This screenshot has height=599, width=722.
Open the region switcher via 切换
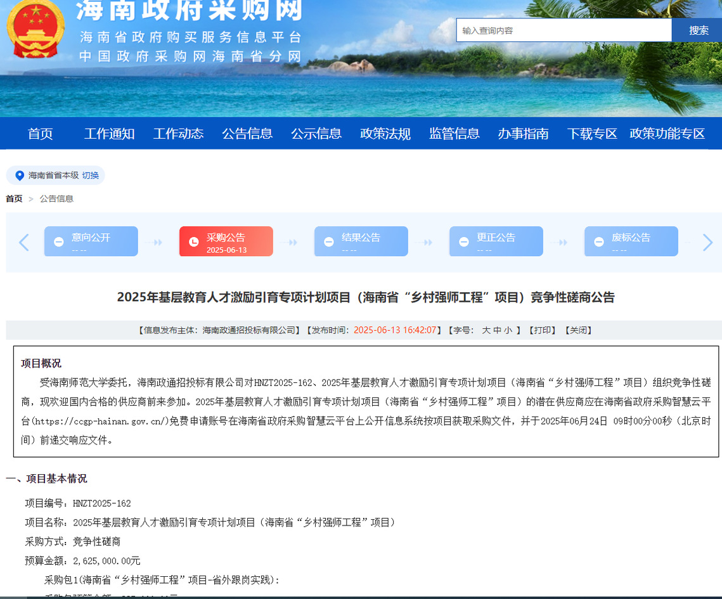pyautogui.click(x=90, y=176)
